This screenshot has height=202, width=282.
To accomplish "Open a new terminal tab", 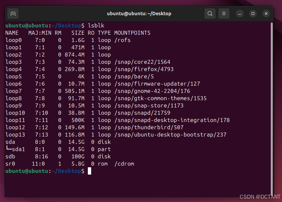I will coord(13,14).
